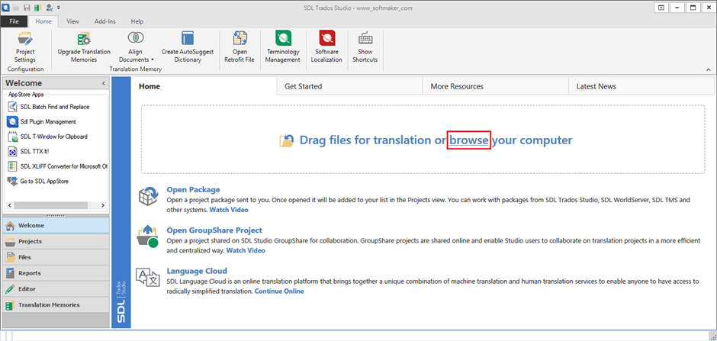Click the folder icon beside Drag files text
This screenshot has width=717, height=341.
click(286, 140)
